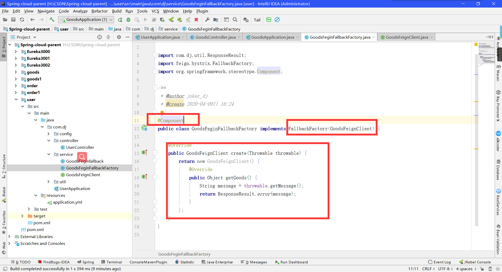Open the Event Log
This screenshot has width=502, height=272.
(440, 262)
